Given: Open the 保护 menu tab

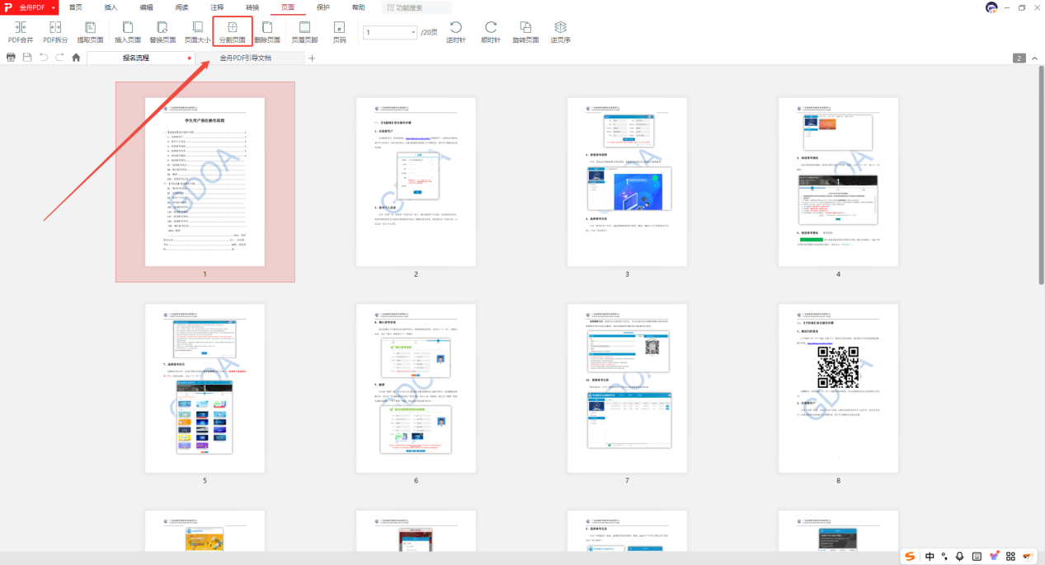Looking at the screenshot, I should [323, 7].
